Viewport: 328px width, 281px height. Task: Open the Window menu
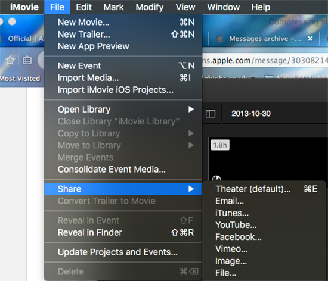click(x=223, y=7)
